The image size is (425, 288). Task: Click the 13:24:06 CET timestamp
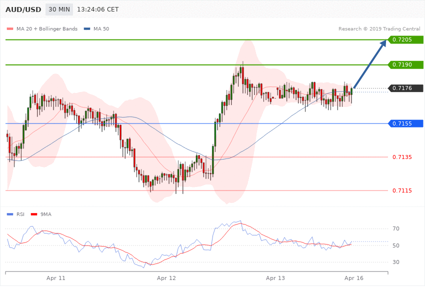click(x=98, y=9)
